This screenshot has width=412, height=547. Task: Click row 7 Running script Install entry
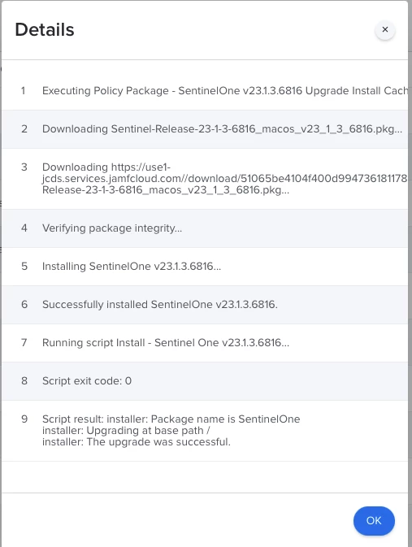205,342
